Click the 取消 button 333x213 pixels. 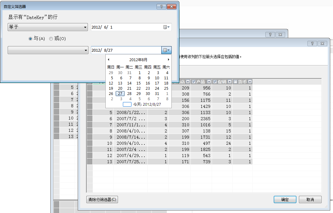(310, 199)
